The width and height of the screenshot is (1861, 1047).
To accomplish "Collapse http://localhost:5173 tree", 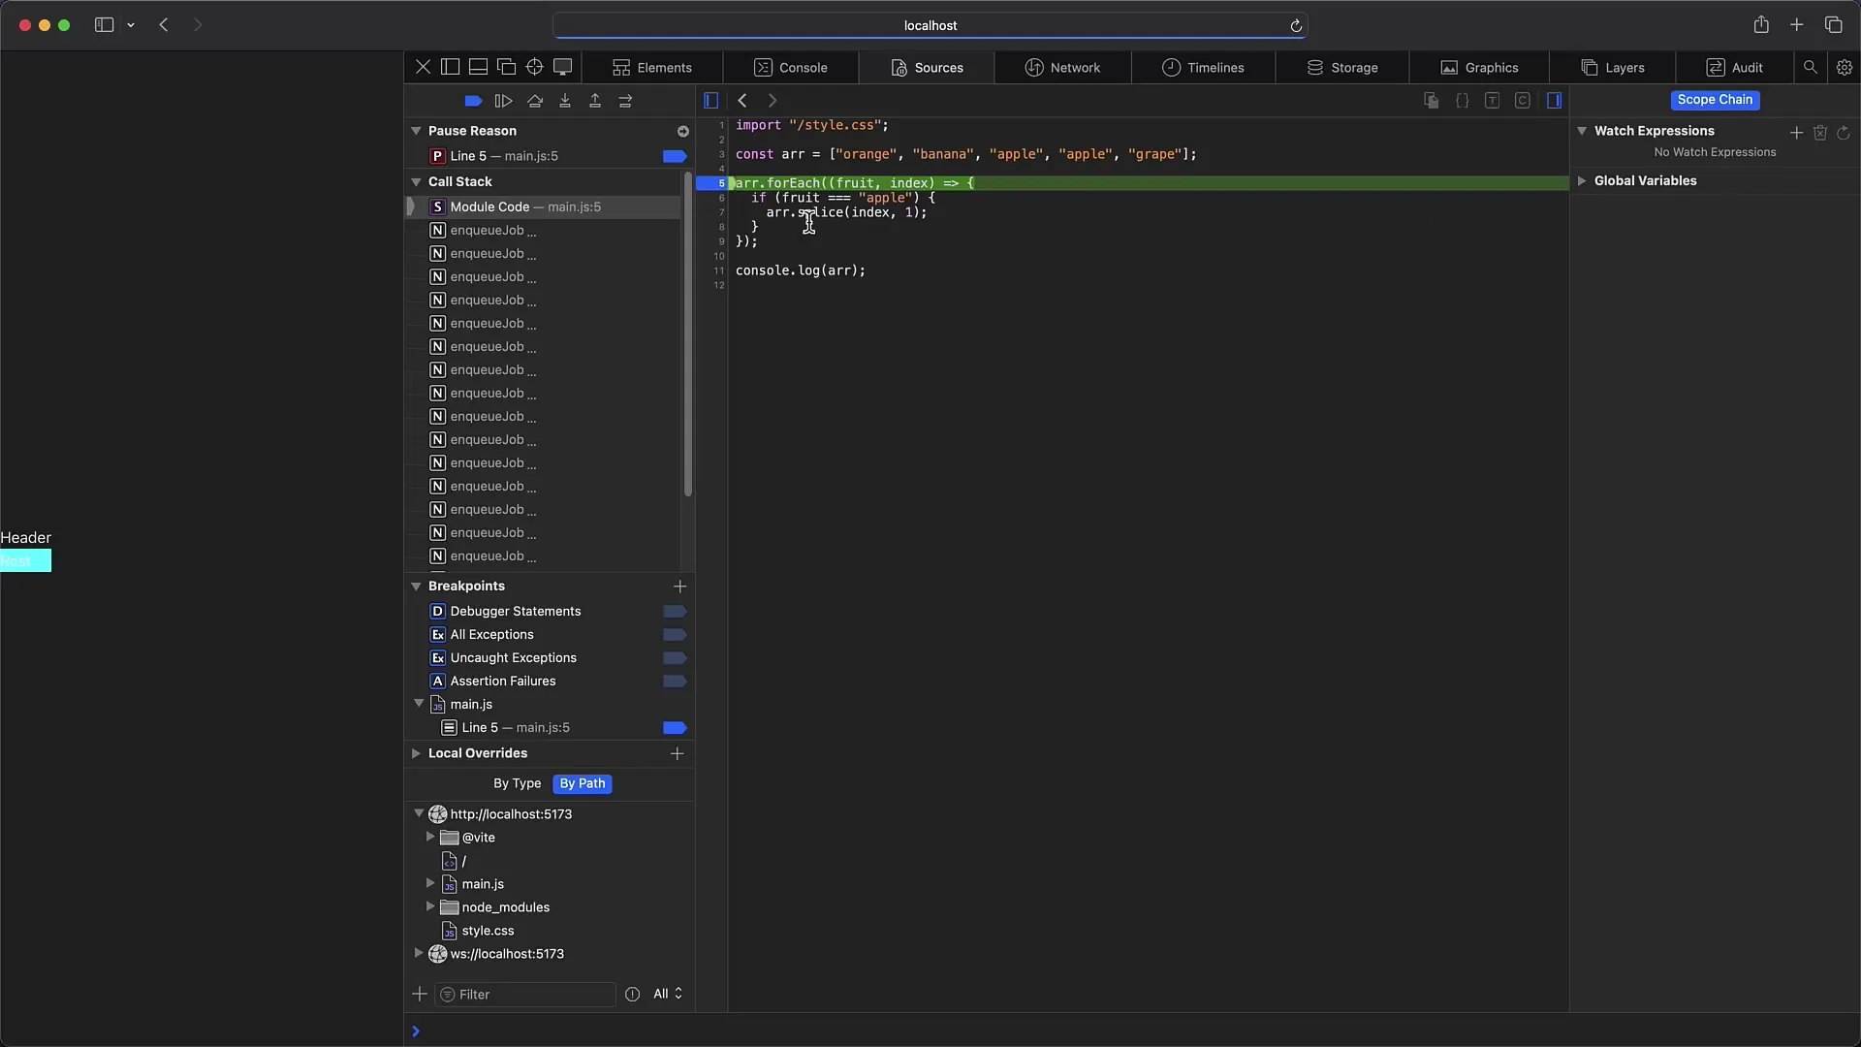I will [x=419, y=814].
